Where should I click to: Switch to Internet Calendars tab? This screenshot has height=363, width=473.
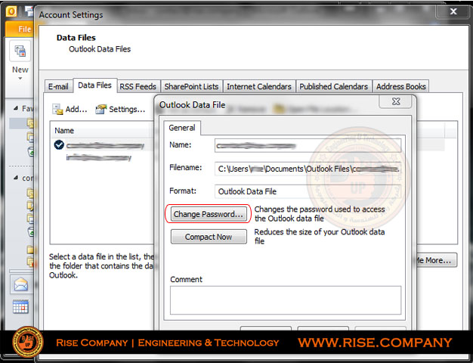[259, 86]
